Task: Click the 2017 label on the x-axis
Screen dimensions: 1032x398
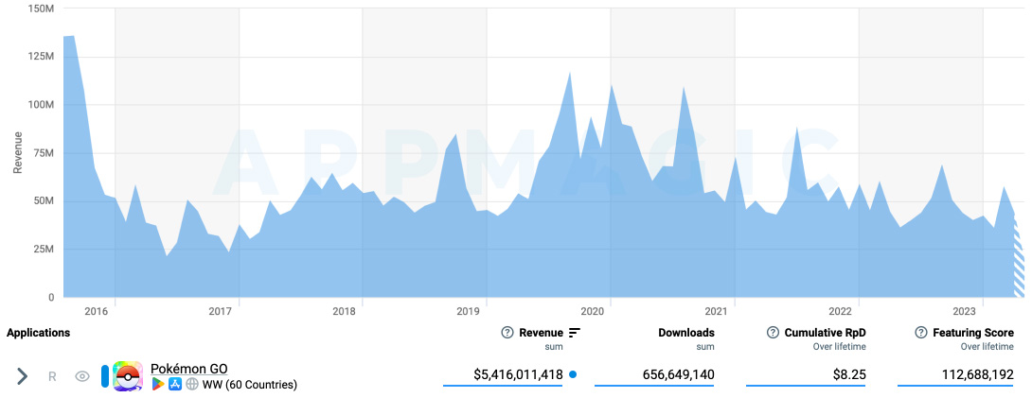Action: point(222,310)
